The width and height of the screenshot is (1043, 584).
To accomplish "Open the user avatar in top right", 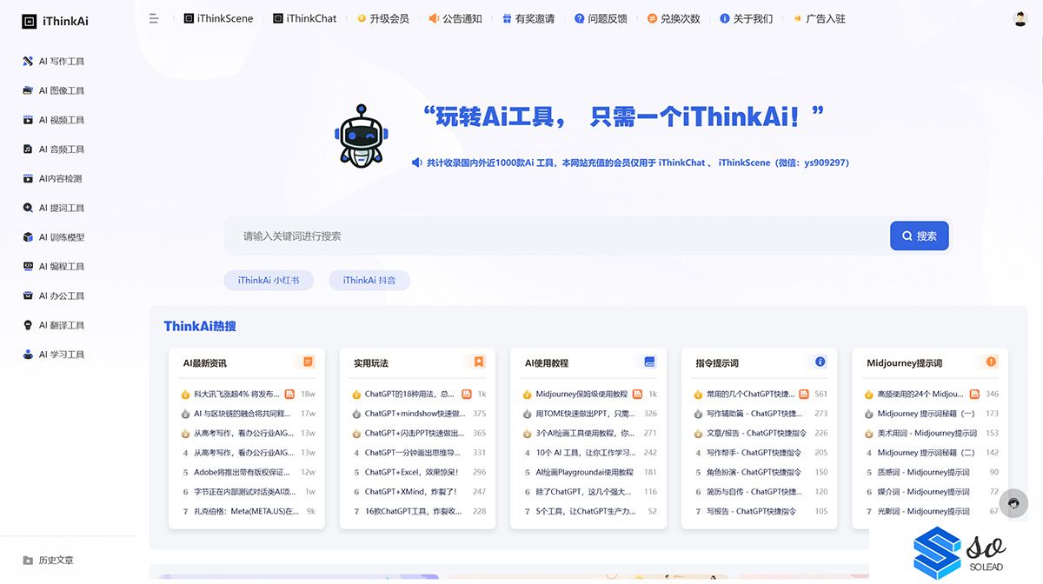I will click(1020, 18).
